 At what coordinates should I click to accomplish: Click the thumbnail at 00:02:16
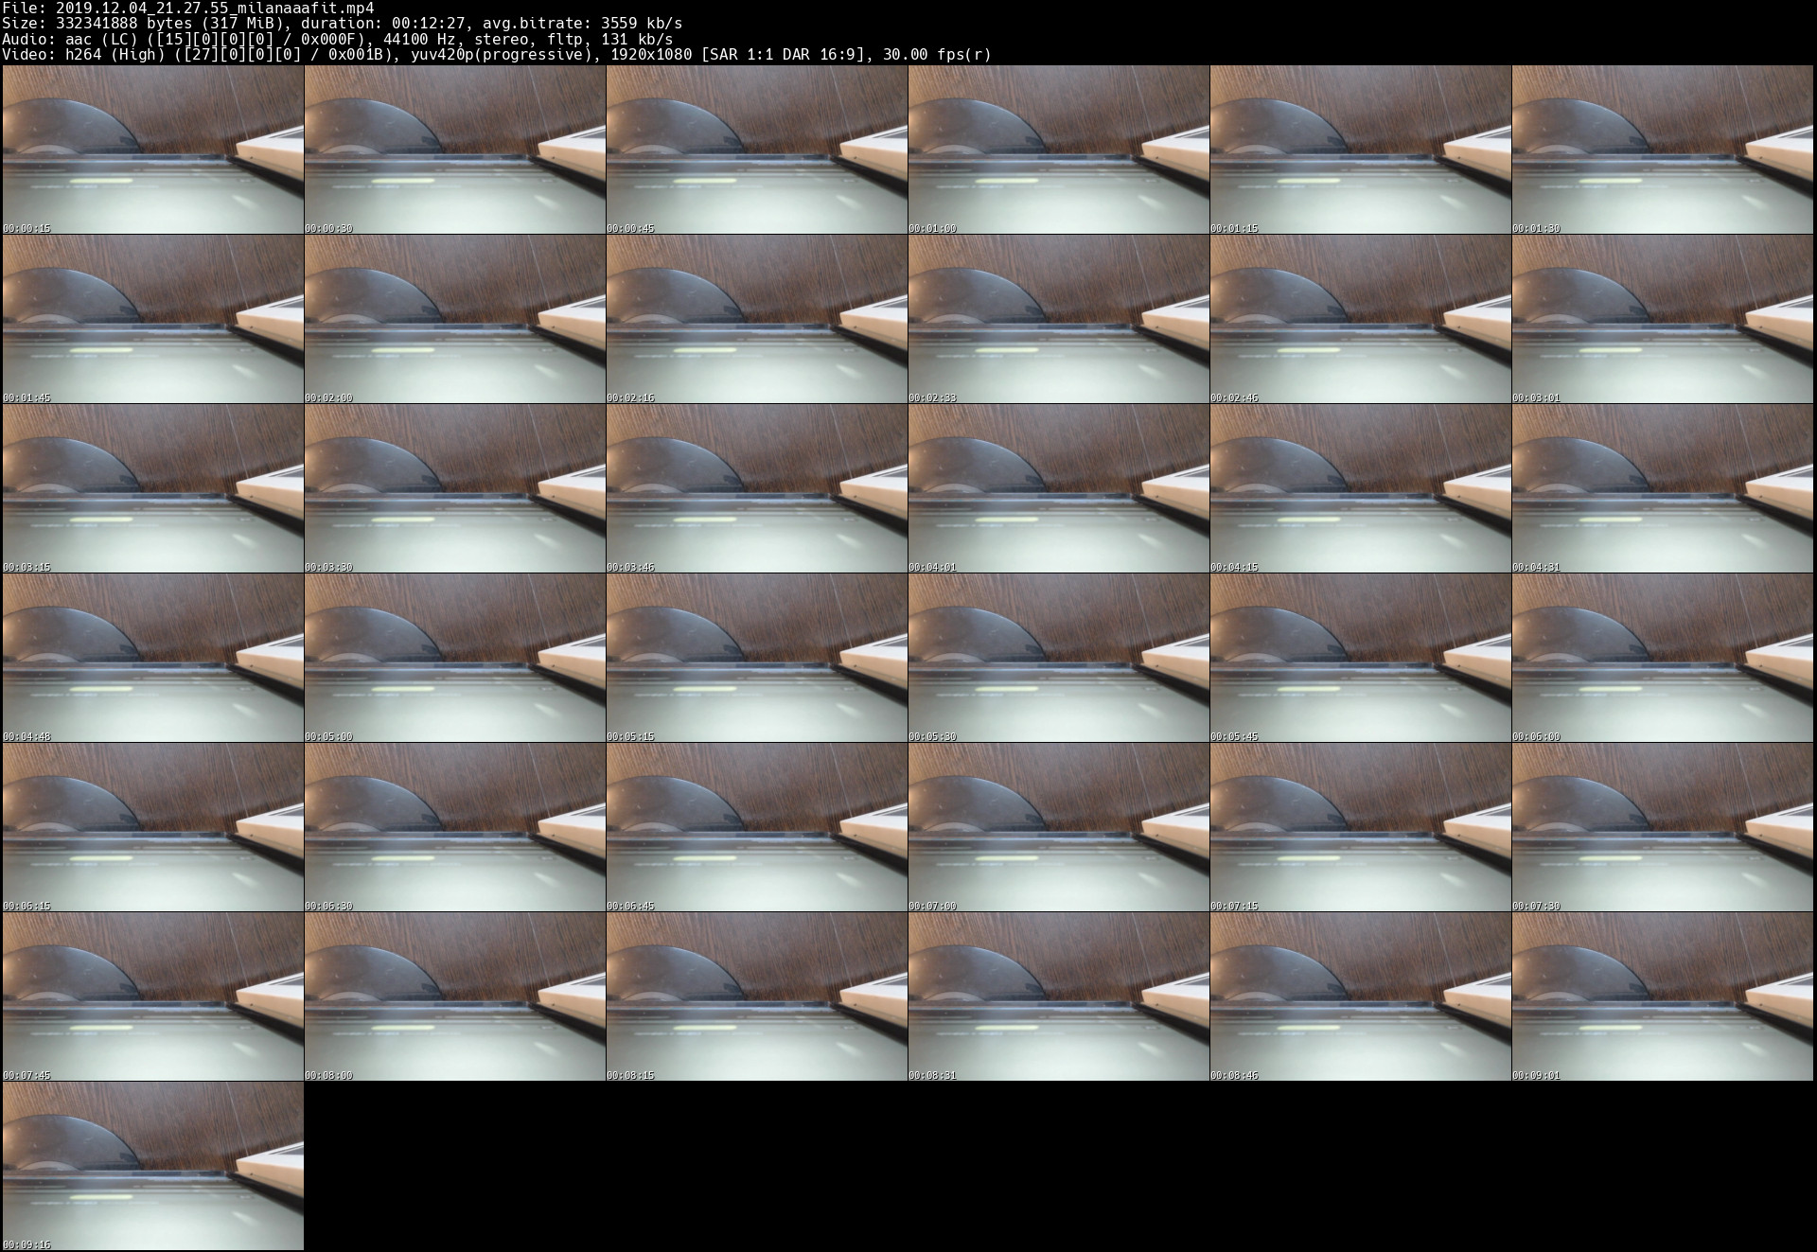pyautogui.click(x=757, y=319)
